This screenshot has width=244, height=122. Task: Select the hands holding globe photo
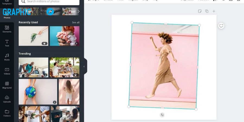38,92
